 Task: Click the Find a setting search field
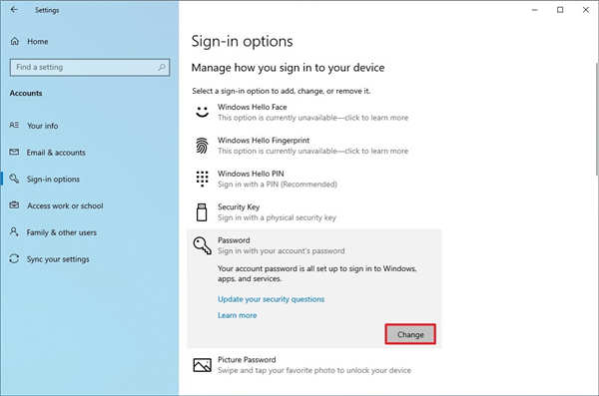click(90, 67)
